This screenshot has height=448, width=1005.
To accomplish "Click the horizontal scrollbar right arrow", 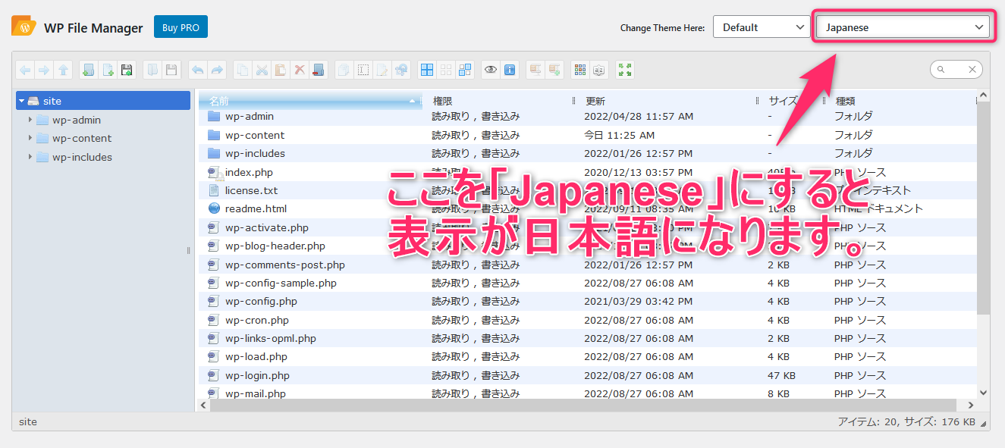I will (x=970, y=406).
